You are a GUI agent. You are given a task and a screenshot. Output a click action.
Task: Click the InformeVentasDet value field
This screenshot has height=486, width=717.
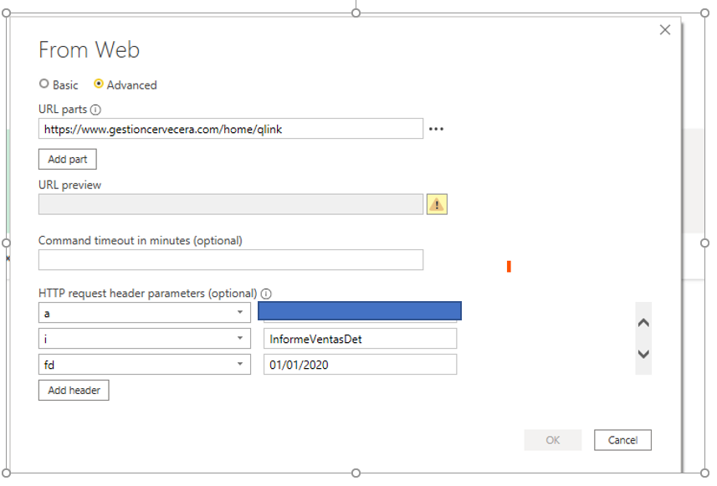(360, 339)
